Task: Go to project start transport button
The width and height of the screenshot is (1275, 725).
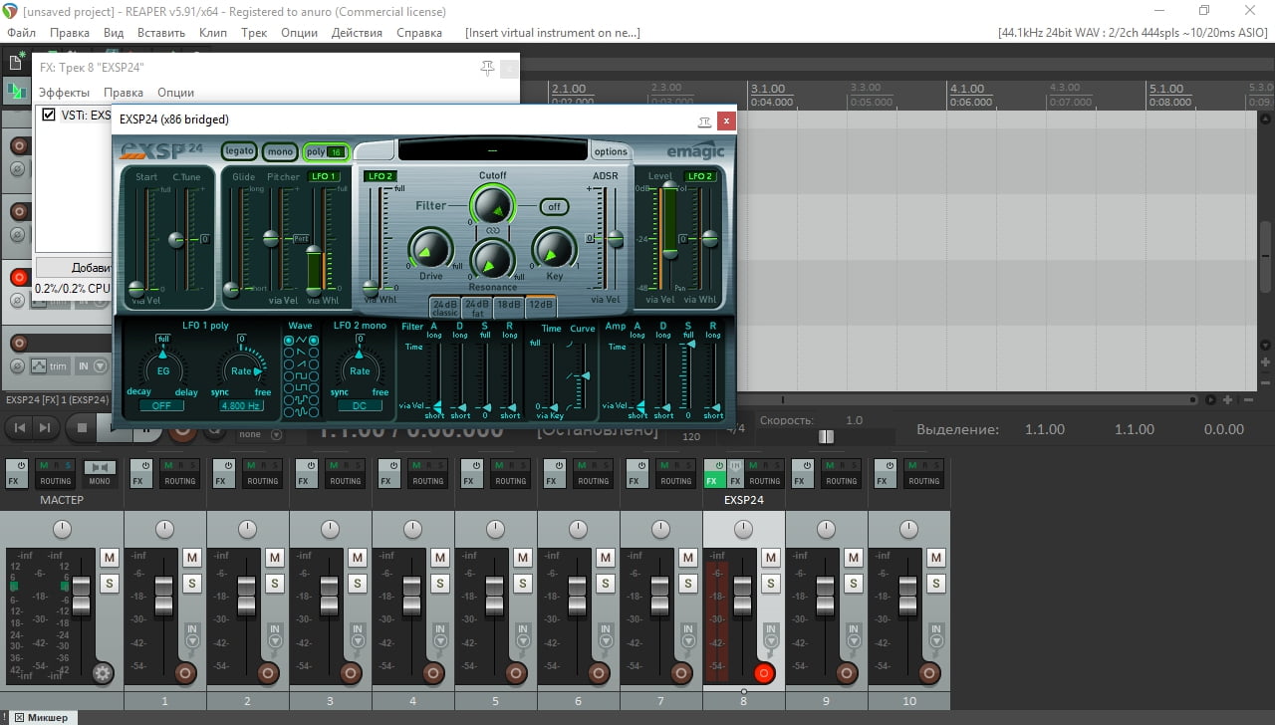Action: coord(18,428)
